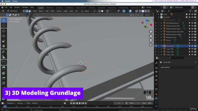Screen dimensions: 198x111
Task: Switch to edge select mode
Action: 27,11
